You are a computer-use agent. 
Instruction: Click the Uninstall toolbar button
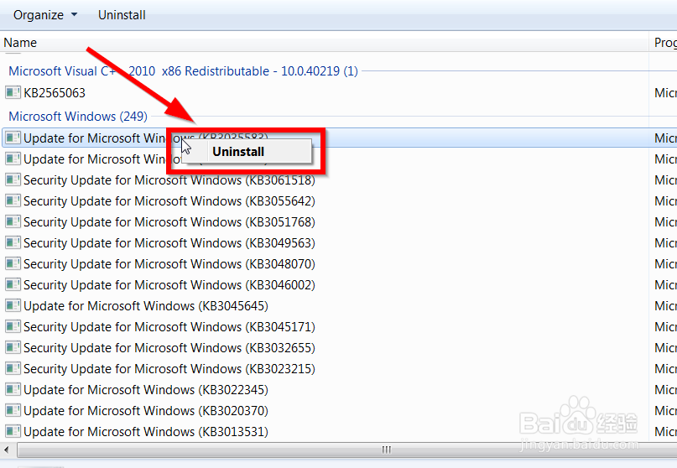[122, 15]
